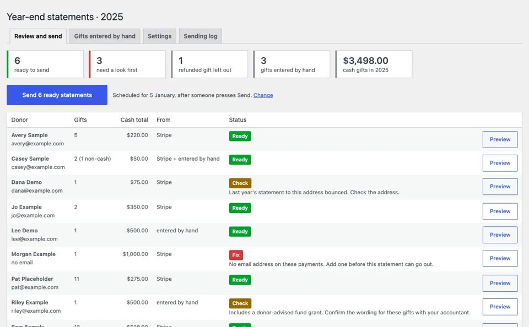Preview Pat Placeholder's statement
The image size is (529, 327).
pos(500,283)
